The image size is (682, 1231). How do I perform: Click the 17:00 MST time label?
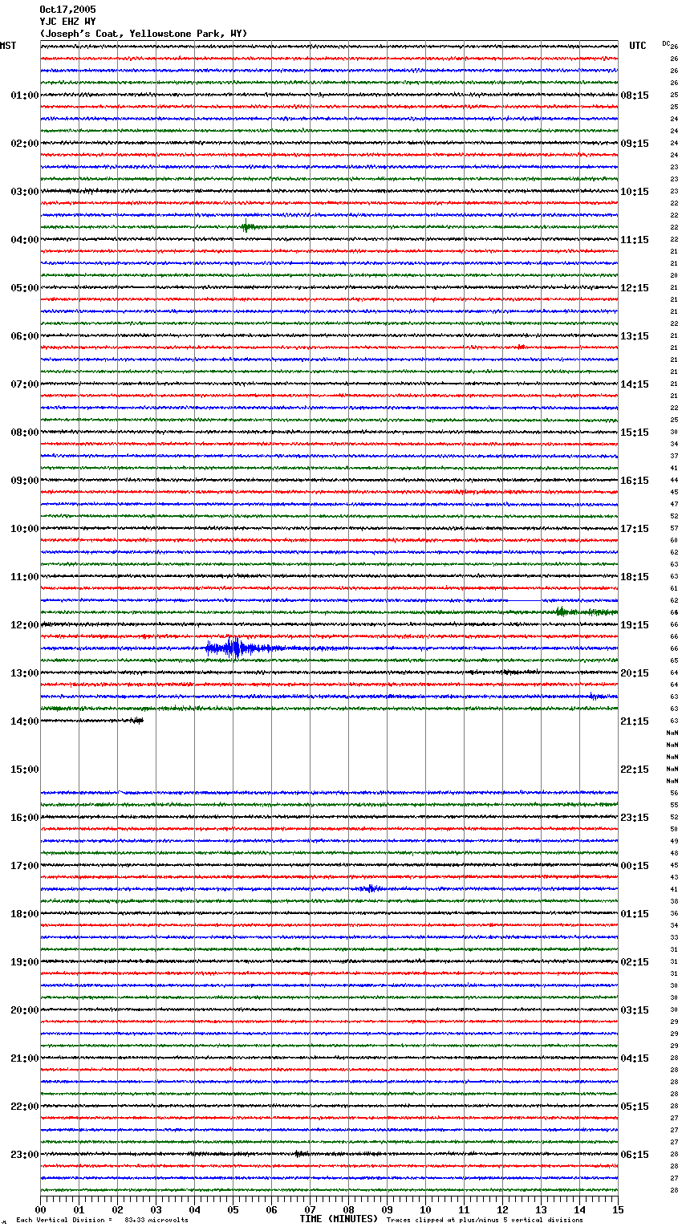pyautogui.click(x=25, y=866)
